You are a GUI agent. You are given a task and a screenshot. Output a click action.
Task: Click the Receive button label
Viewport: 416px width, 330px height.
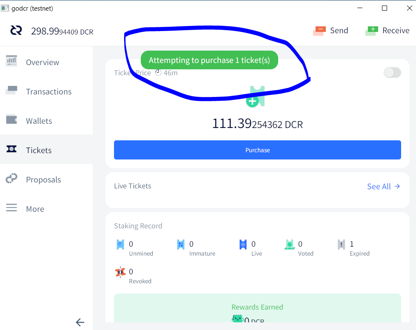pos(396,31)
